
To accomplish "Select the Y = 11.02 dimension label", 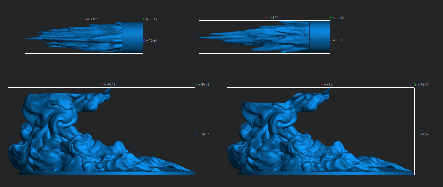I will [337, 18].
